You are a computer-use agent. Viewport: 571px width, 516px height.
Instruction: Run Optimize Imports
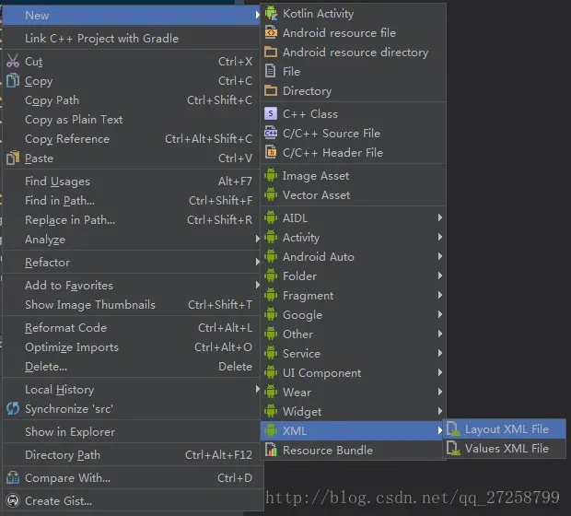(131, 346)
